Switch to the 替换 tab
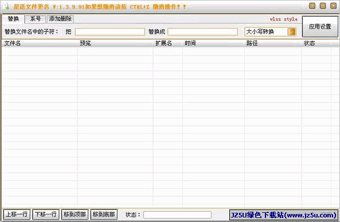 (x=13, y=19)
